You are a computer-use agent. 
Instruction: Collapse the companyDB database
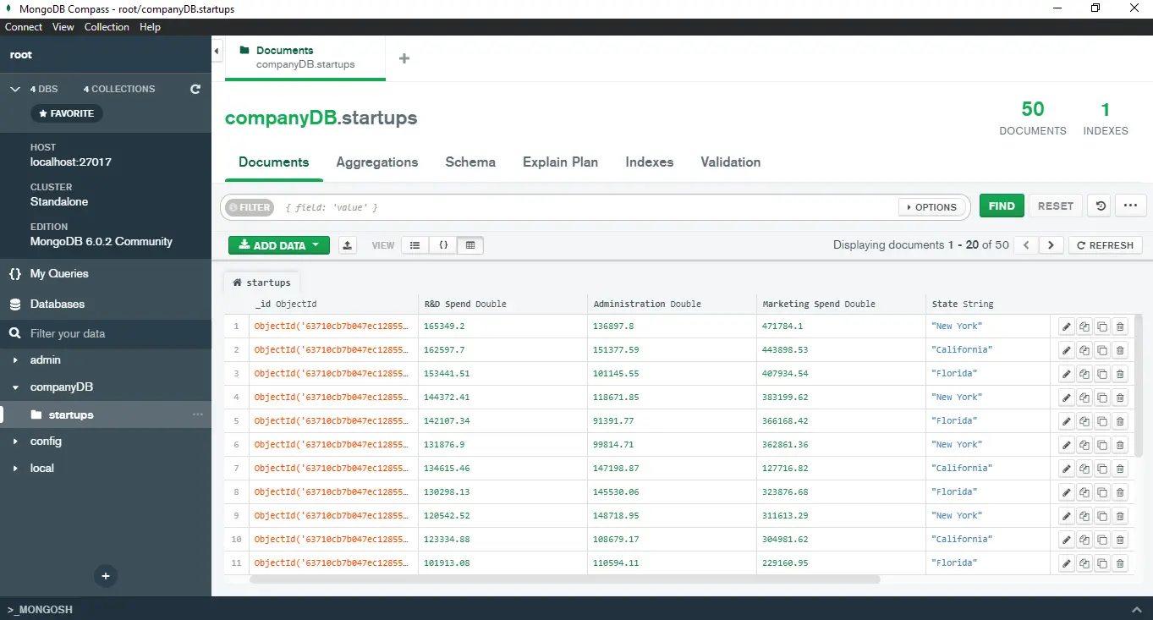pos(15,387)
